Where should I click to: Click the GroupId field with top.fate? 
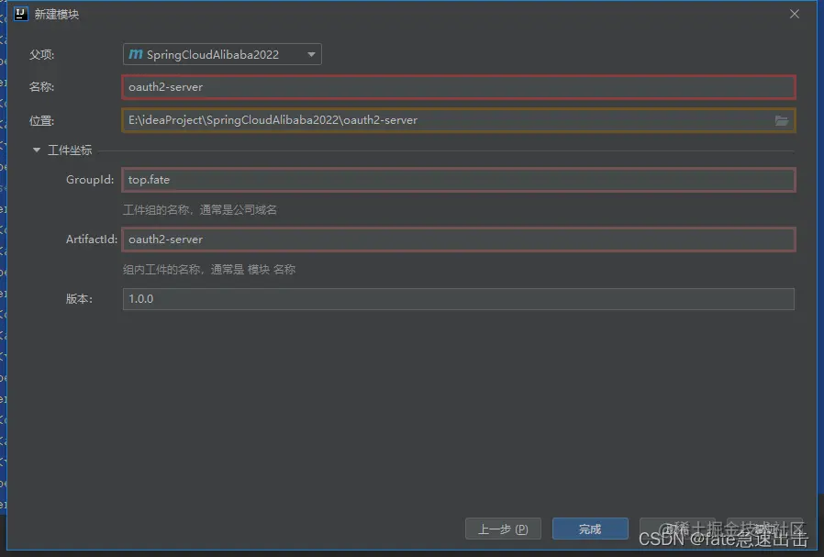tap(458, 180)
